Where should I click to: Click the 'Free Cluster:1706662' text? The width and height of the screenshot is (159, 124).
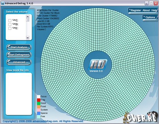pos(47,16)
